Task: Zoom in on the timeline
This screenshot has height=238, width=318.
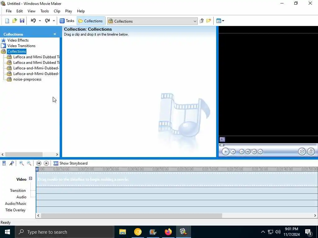Action: click(x=21, y=163)
